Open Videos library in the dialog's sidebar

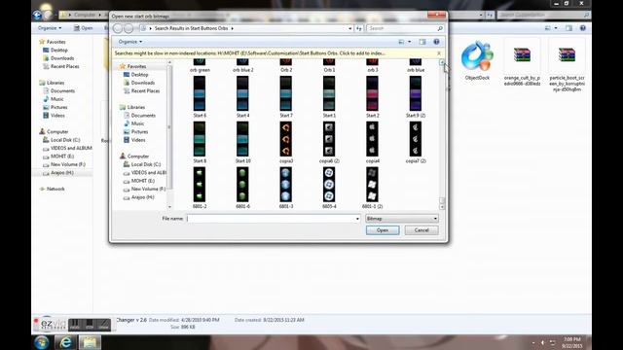pyautogui.click(x=138, y=140)
